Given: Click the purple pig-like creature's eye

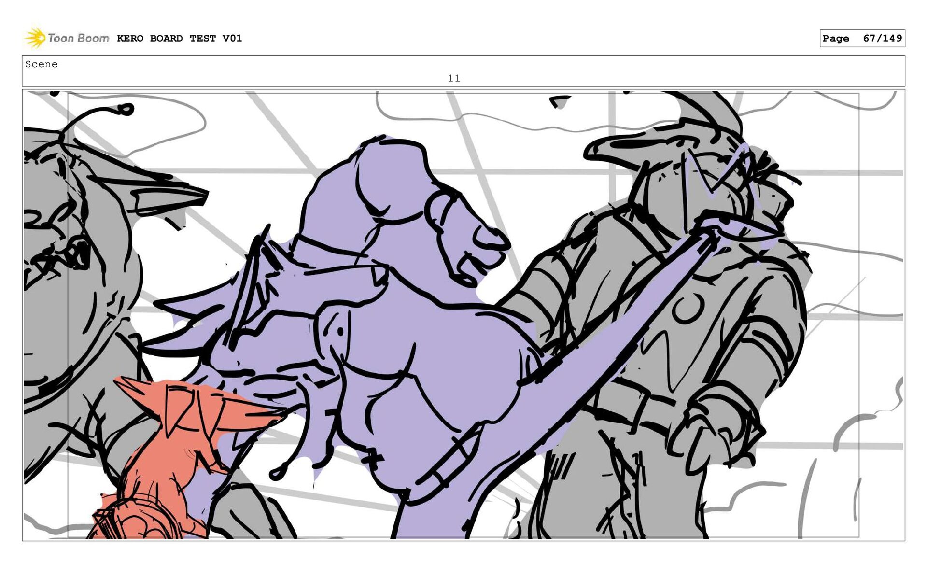Looking at the screenshot, I should point(340,331).
